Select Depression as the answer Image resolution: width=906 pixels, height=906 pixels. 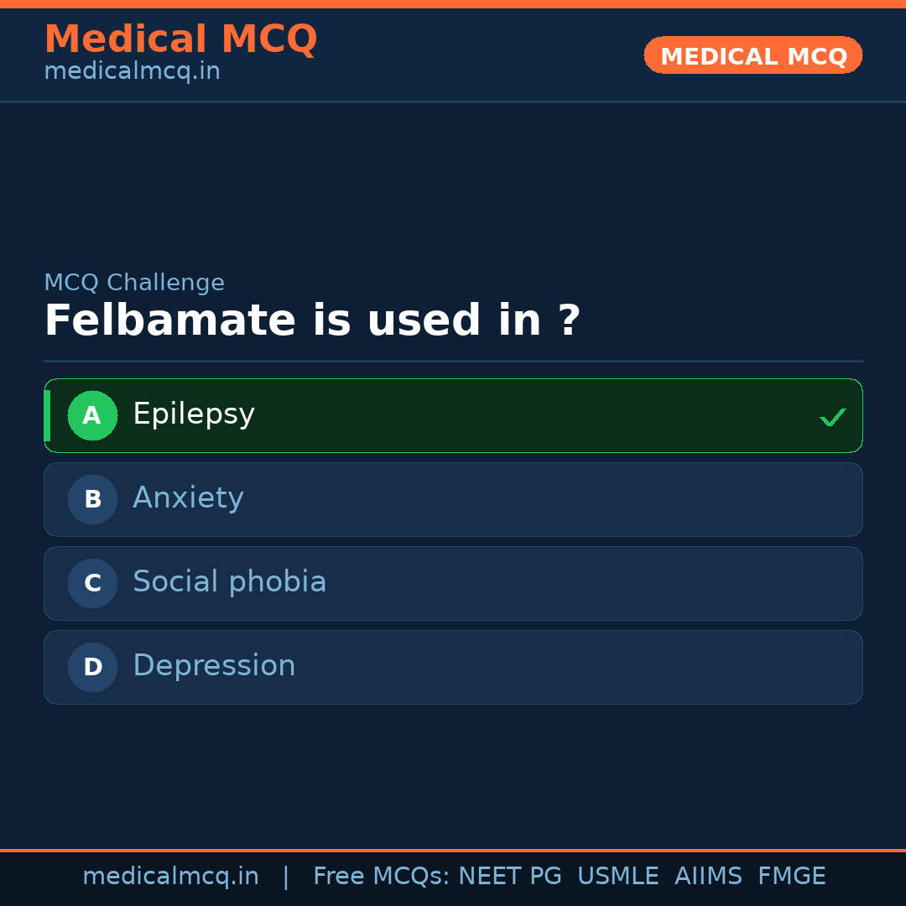point(453,667)
